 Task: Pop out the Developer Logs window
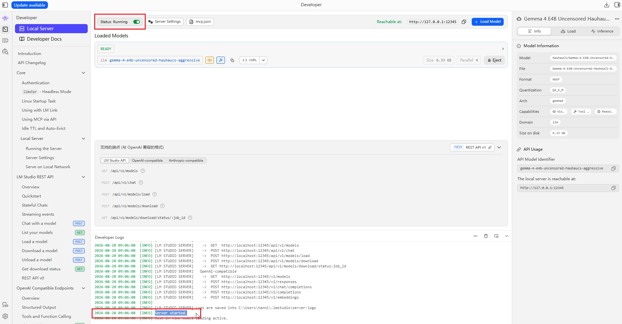click(x=496, y=236)
